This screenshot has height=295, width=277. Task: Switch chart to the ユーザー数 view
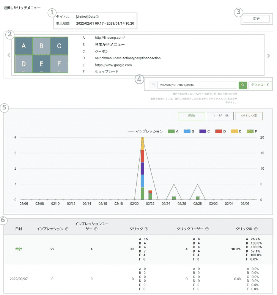click(x=219, y=116)
